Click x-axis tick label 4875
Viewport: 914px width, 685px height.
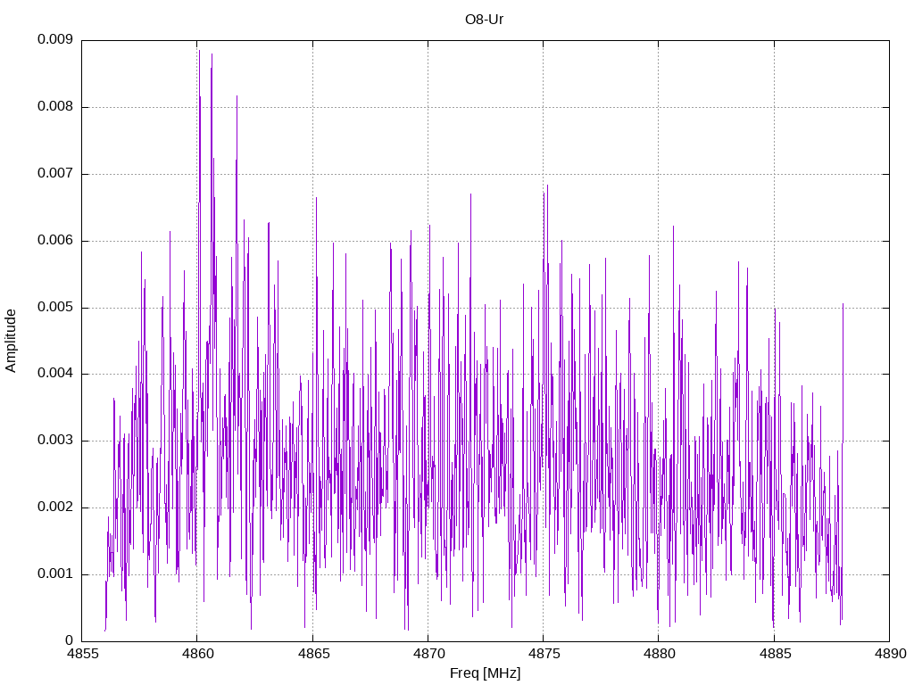click(x=544, y=654)
